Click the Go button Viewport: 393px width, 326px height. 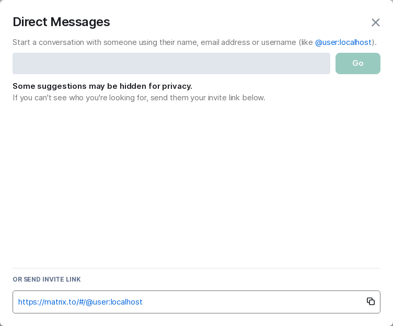click(357, 63)
